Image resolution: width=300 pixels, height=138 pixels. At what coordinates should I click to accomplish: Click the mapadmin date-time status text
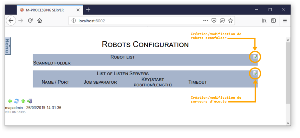(33, 108)
